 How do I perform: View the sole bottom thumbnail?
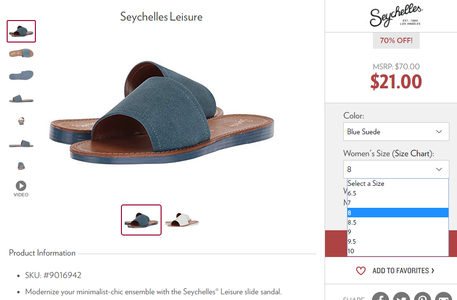[22, 75]
